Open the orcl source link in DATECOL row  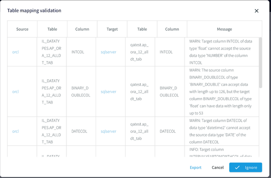tap(15, 131)
